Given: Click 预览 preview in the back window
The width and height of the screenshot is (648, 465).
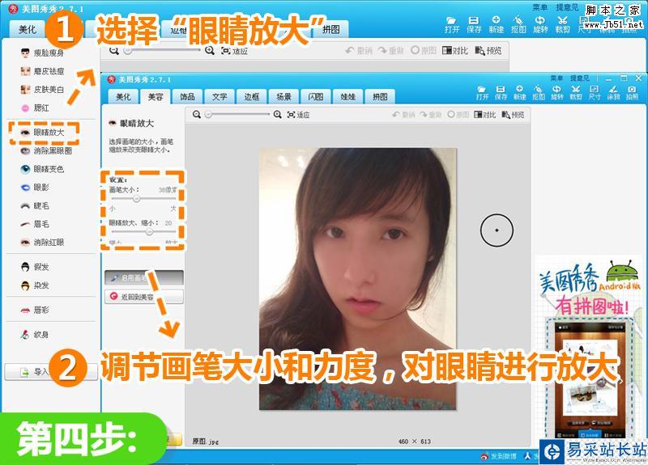Looking at the screenshot, I should pos(488,50).
